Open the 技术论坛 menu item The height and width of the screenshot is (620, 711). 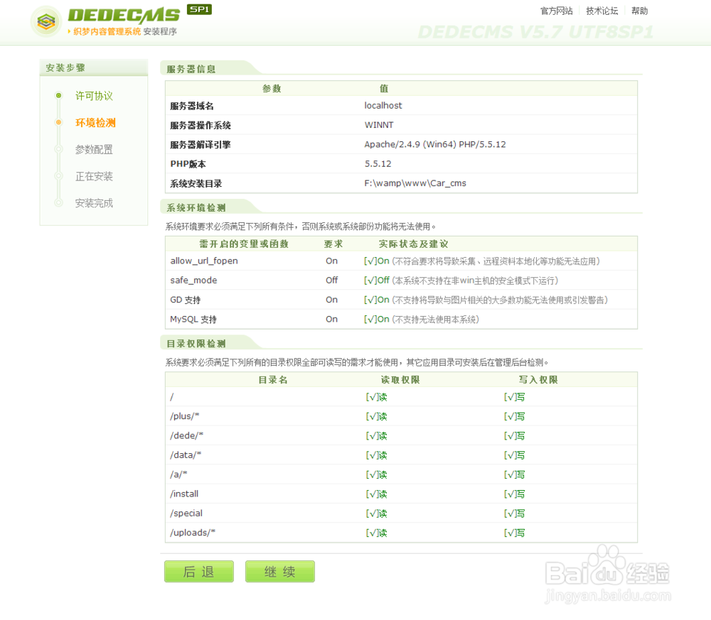click(x=602, y=11)
